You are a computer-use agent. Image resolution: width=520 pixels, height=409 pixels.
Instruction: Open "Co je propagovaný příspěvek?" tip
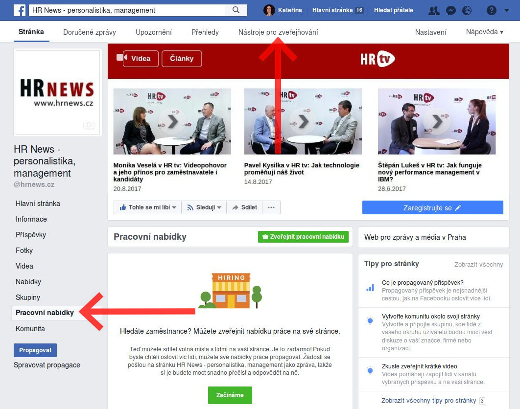tap(423, 283)
